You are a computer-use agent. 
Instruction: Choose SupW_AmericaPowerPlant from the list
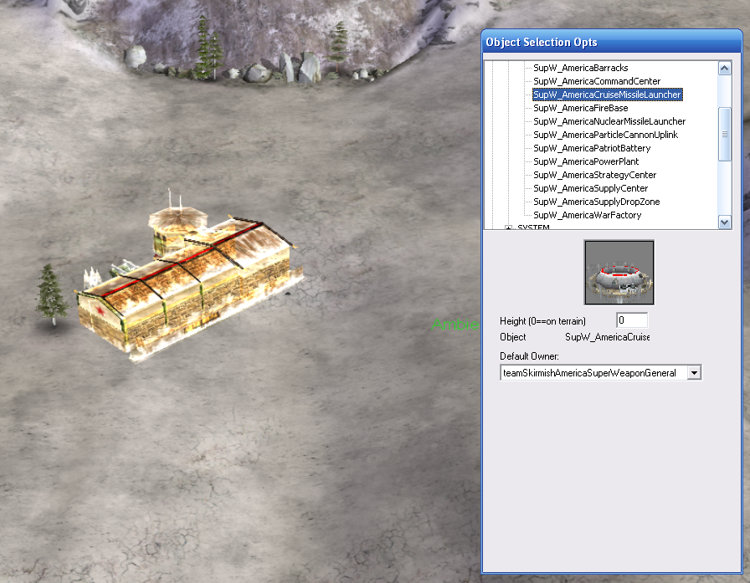pyautogui.click(x=585, y=161)
